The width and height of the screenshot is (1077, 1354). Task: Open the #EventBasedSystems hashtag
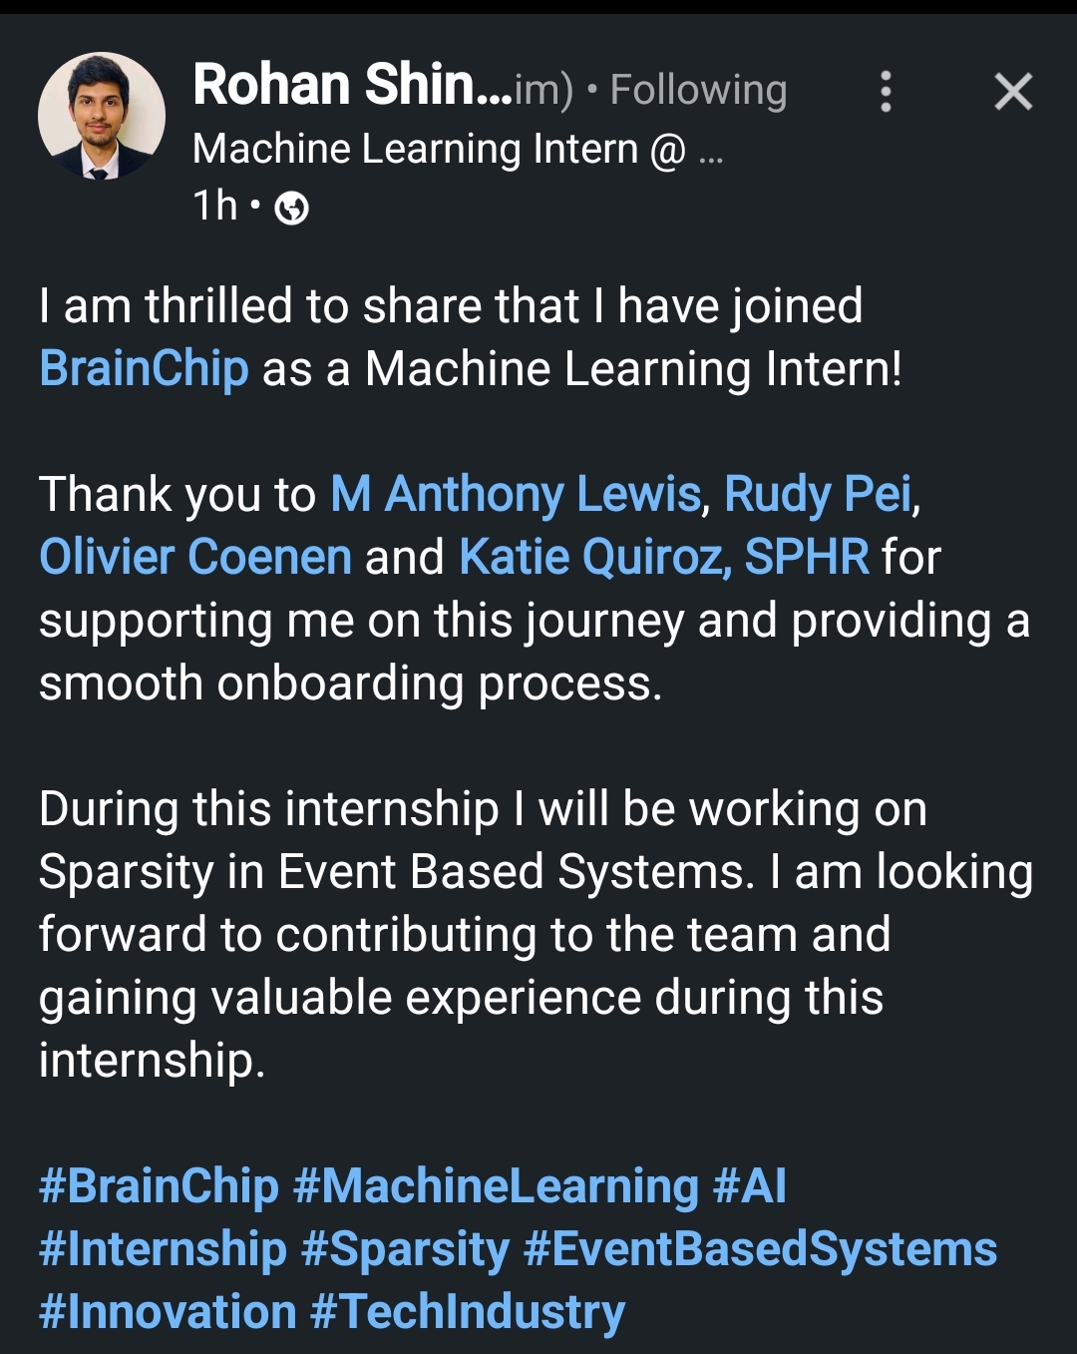(760, 1249)
